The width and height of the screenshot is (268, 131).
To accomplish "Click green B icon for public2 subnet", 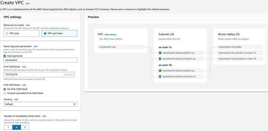I will coord(160,71).
